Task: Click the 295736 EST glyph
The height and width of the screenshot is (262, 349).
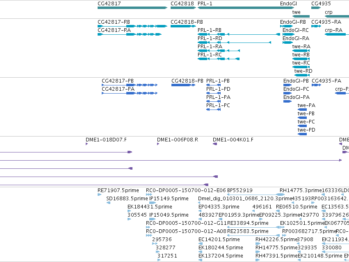Action: point(155,244)
